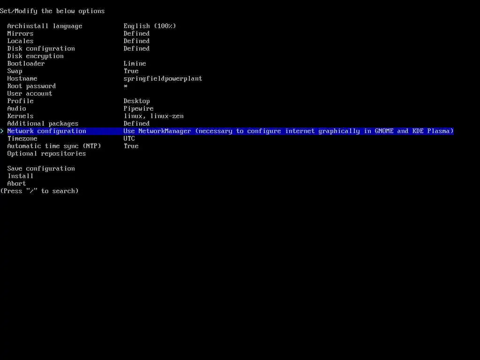Click the Mirrors Defined value
Screen dimensions: 480x360
coord(136,33)
